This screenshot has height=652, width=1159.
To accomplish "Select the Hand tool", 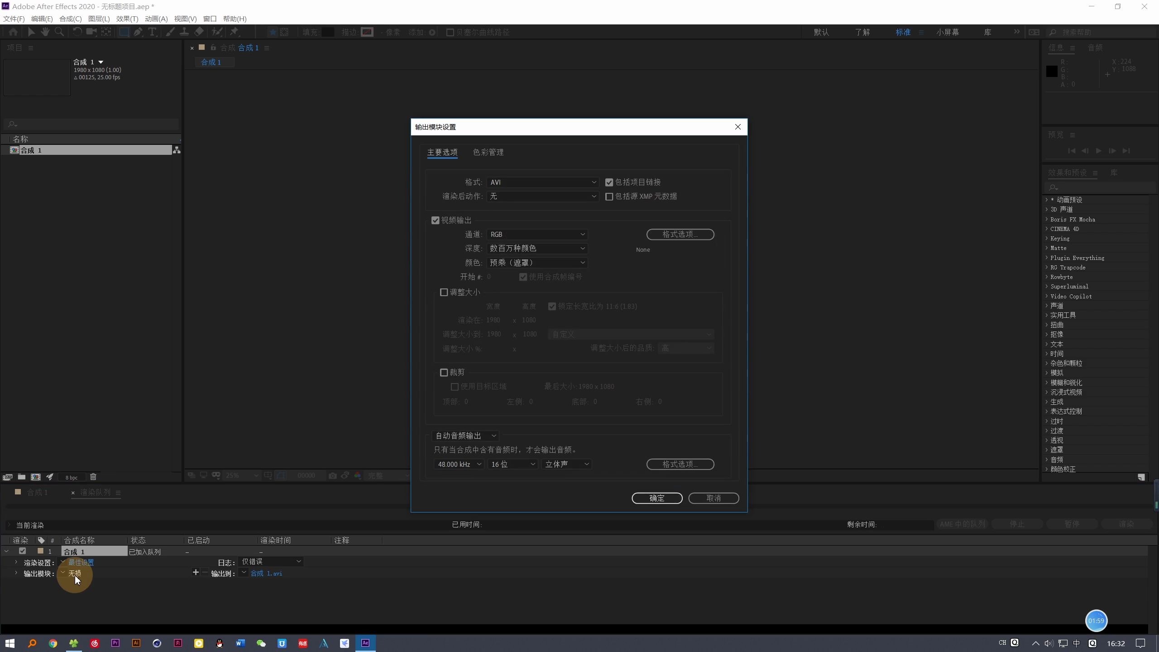I will tap(45, 32).
